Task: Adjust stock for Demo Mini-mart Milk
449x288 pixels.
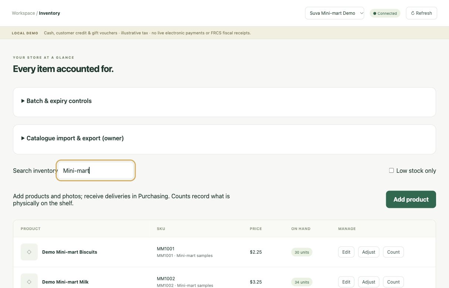Action: click(368, 282)
